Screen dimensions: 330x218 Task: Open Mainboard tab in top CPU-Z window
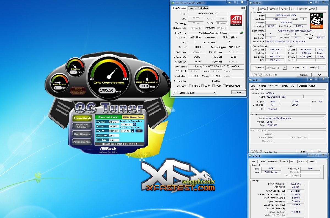click(273, 9)
